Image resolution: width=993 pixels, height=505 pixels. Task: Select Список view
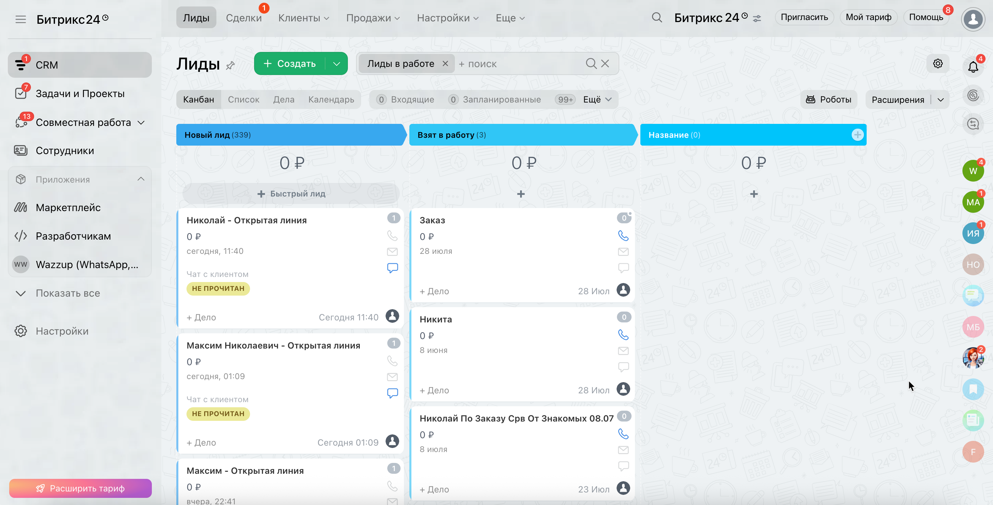pyautogui.click(x=244, y=99)
